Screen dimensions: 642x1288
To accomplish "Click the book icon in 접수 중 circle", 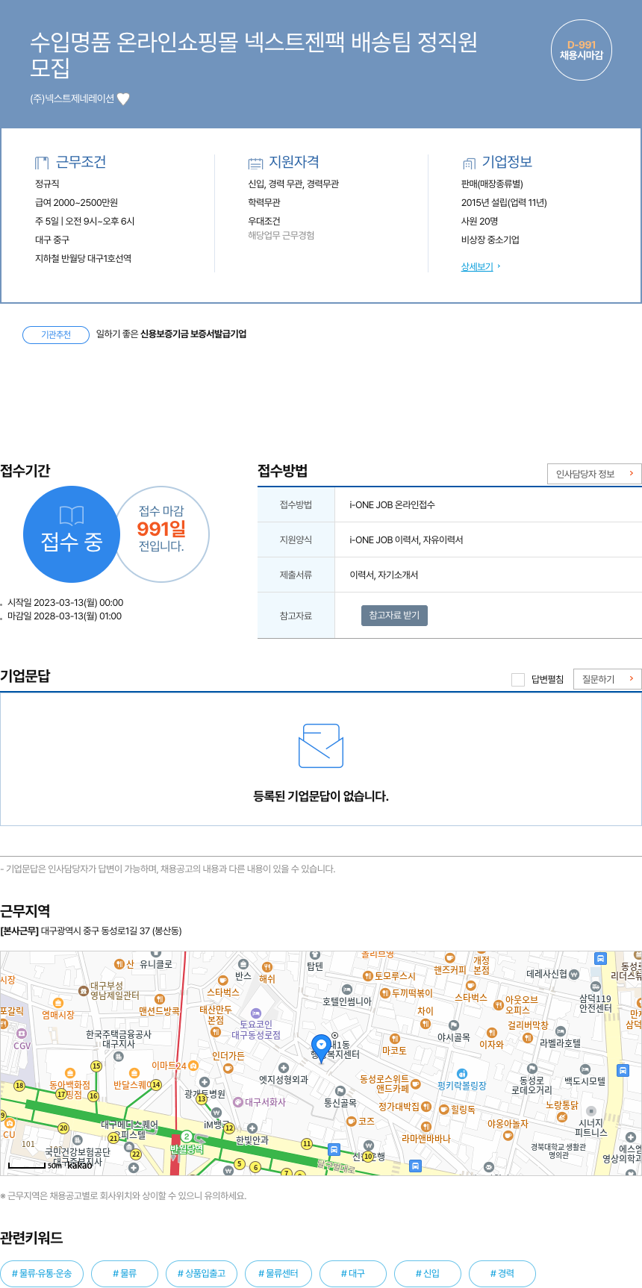I will pos(72,515).
